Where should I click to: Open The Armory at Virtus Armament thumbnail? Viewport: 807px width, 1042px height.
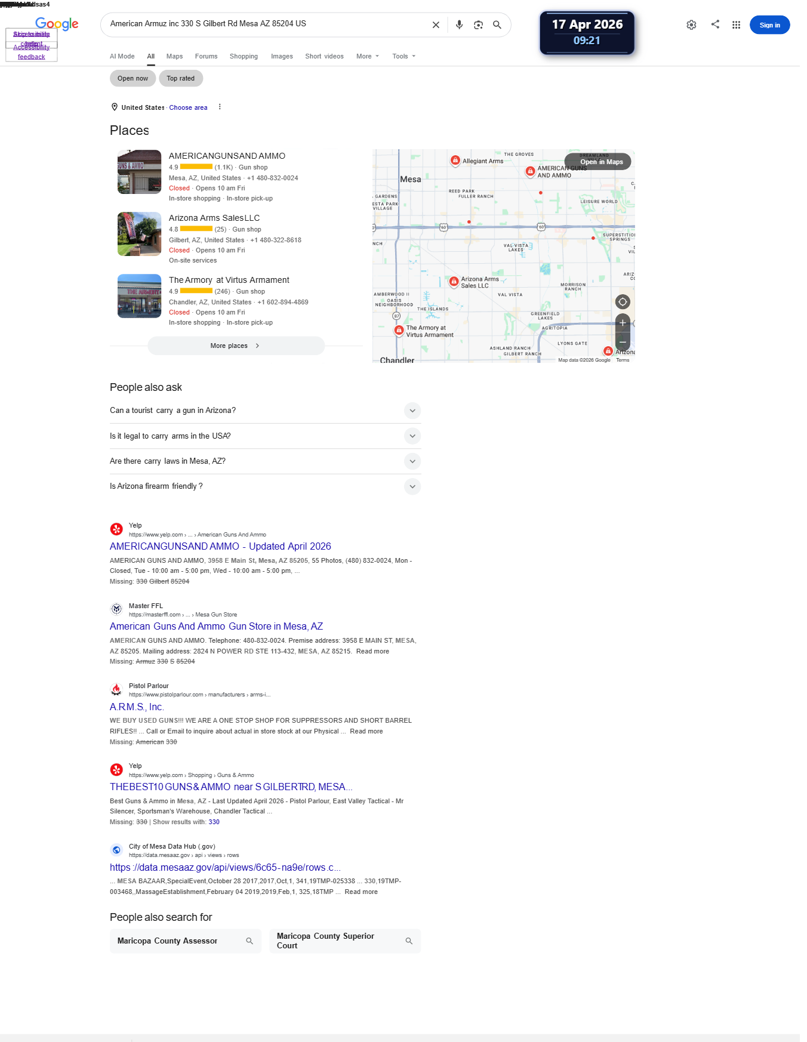[x=139, y=296]
